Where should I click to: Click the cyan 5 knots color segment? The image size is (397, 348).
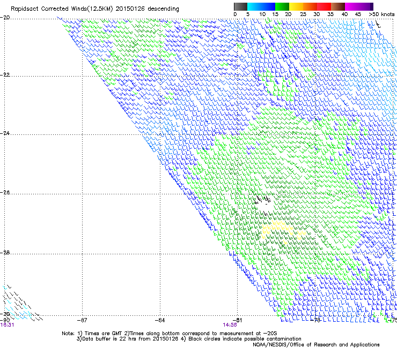(254, 6)
